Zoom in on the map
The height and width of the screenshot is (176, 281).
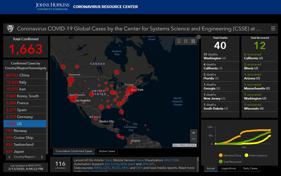(x=194, y=133)
